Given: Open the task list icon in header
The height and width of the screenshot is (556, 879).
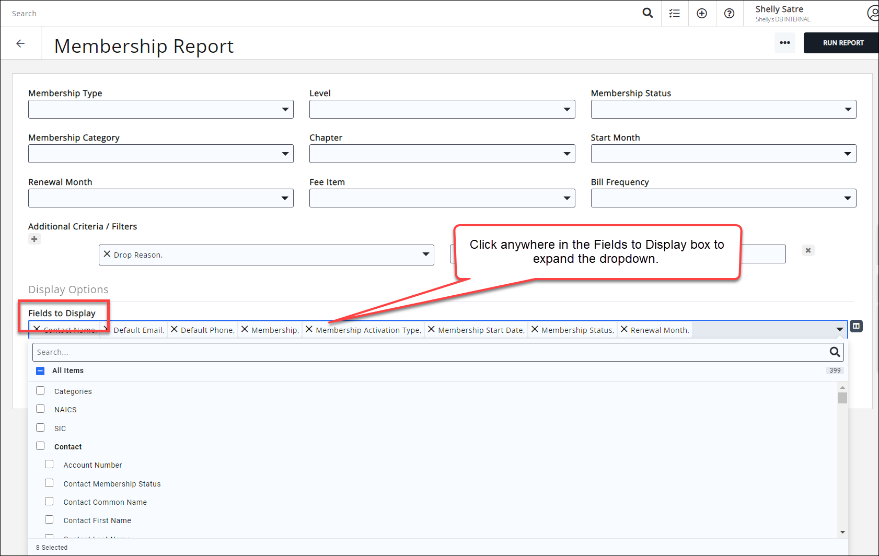Looking at the screenshot, I should click(675, 14).
